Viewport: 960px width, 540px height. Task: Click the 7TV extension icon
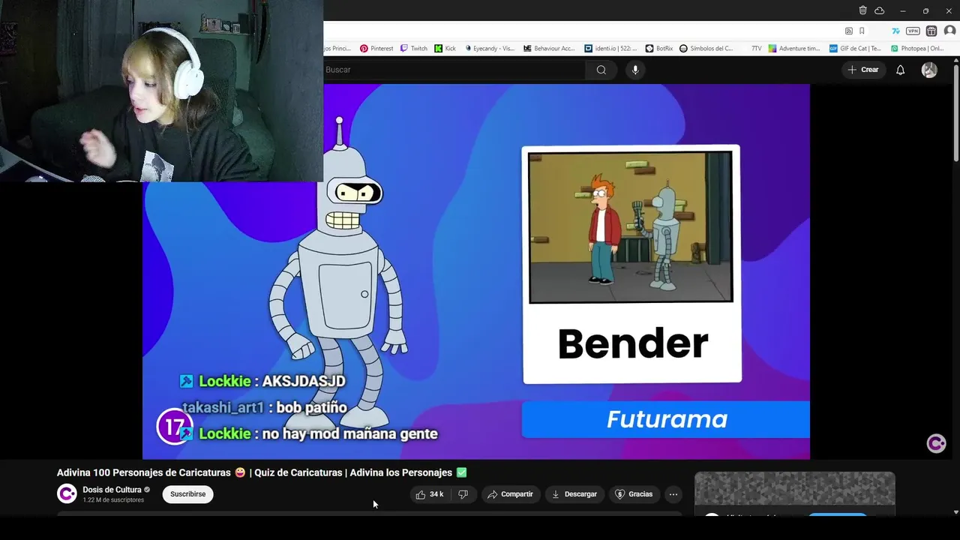coord(895,31)
